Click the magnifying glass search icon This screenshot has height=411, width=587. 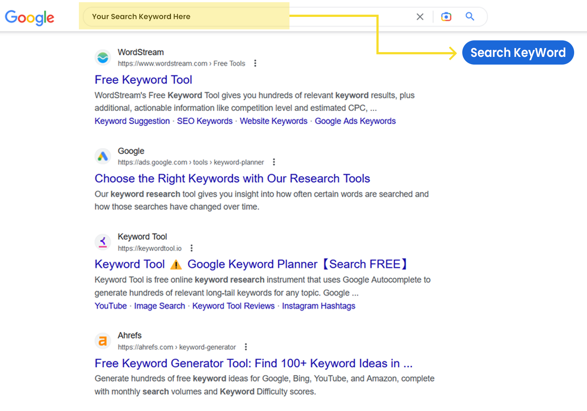[x=470, y=17]
